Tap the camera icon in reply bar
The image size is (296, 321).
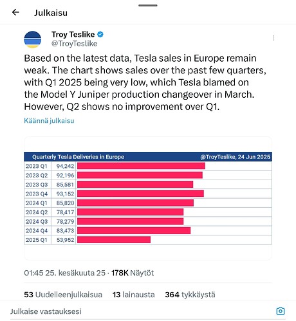tap(281, 311)
